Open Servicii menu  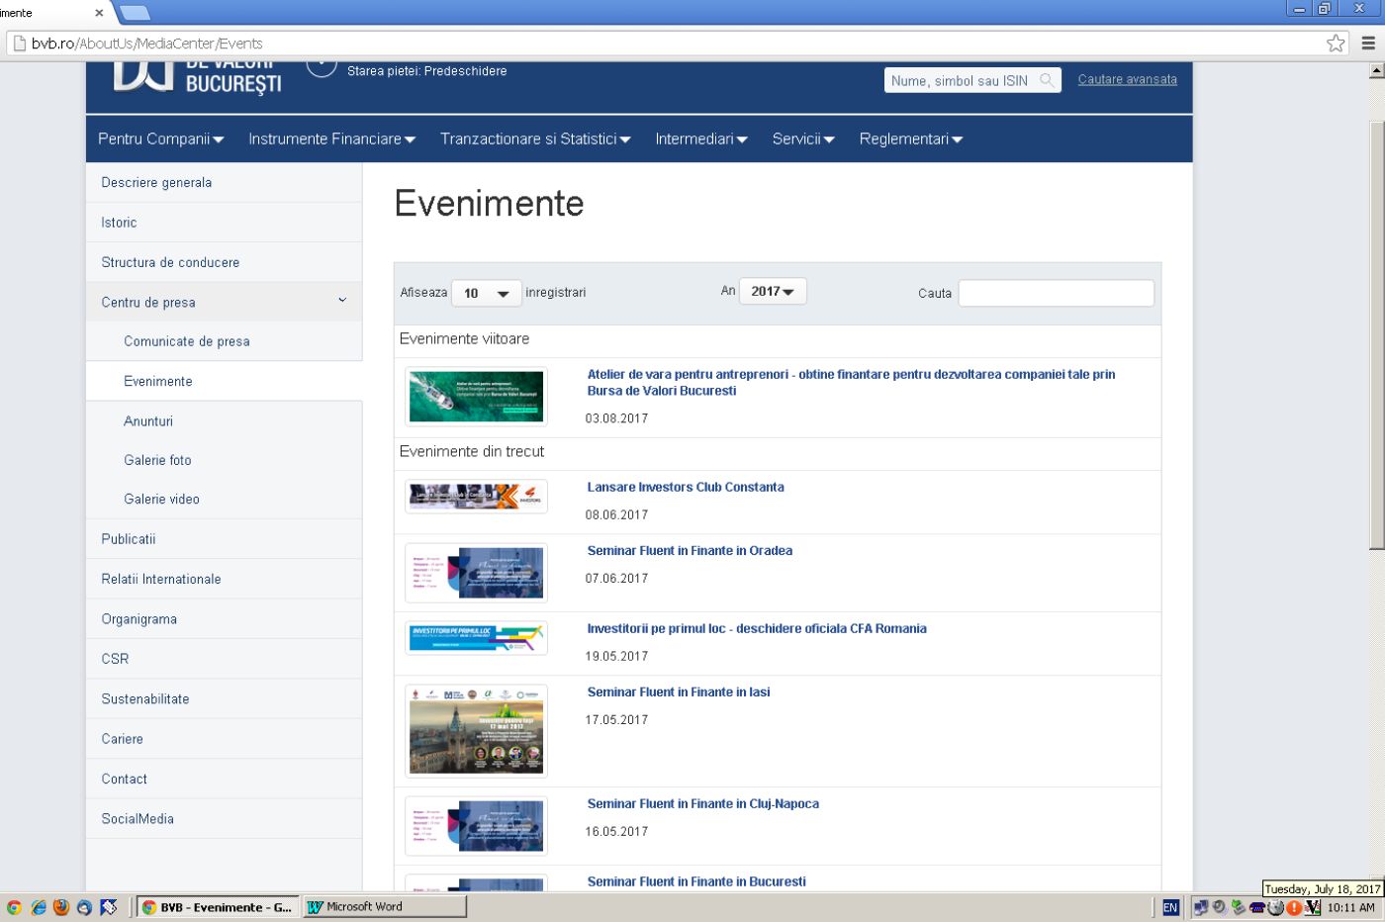point(803,139)
